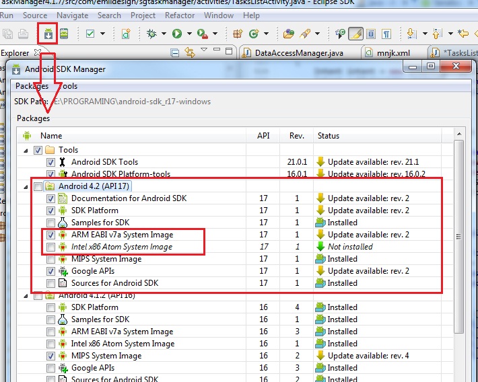Open the Android SDK Manager toolbar icon
This screenshot has height=382, width=478.
pyautogui.click(x=48, y=34)
